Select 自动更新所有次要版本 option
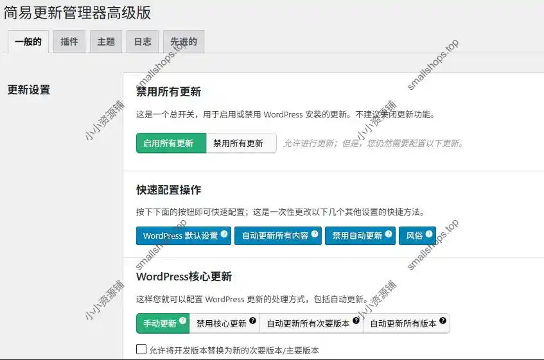This screenshot has width=544, height=360. [x=311, y=323]
